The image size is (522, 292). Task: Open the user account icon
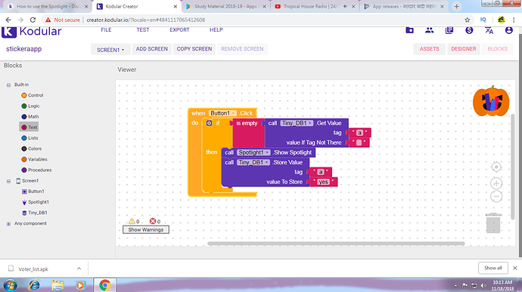[508, 30]
